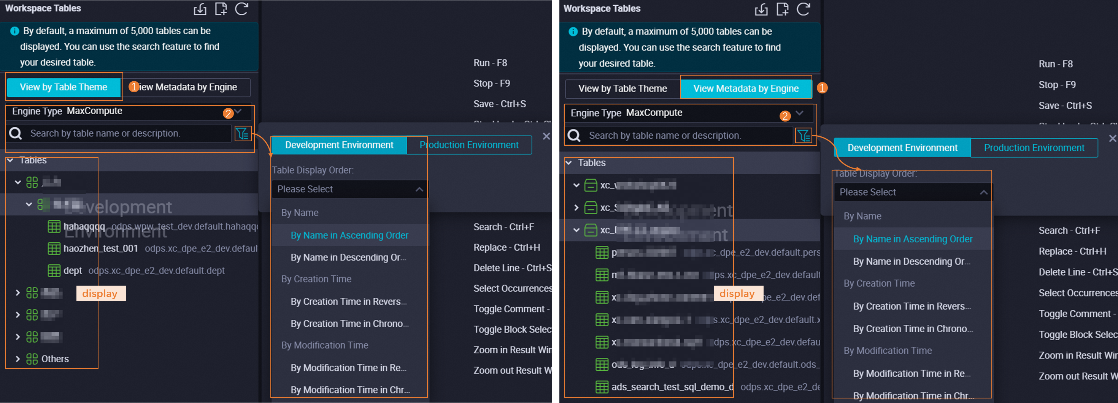Screen dimensions: 1118x403
Task: Collapse the Tables section in right panel
Action: pos(569,163)
